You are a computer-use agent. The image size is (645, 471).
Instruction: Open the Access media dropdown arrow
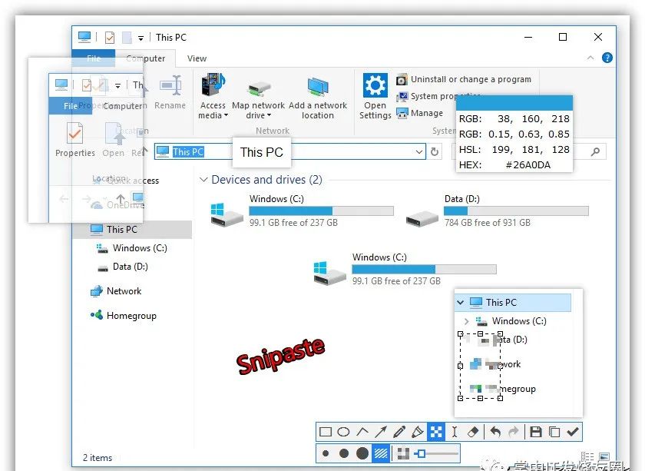[226, 115]
